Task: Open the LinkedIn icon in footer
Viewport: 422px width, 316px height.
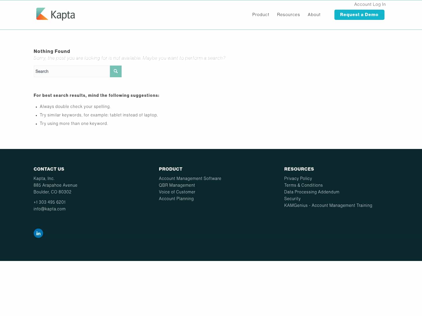Action: point(38,233)
